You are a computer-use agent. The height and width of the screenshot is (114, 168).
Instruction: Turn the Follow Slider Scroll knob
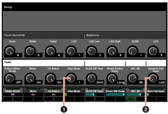coord(10,78)
